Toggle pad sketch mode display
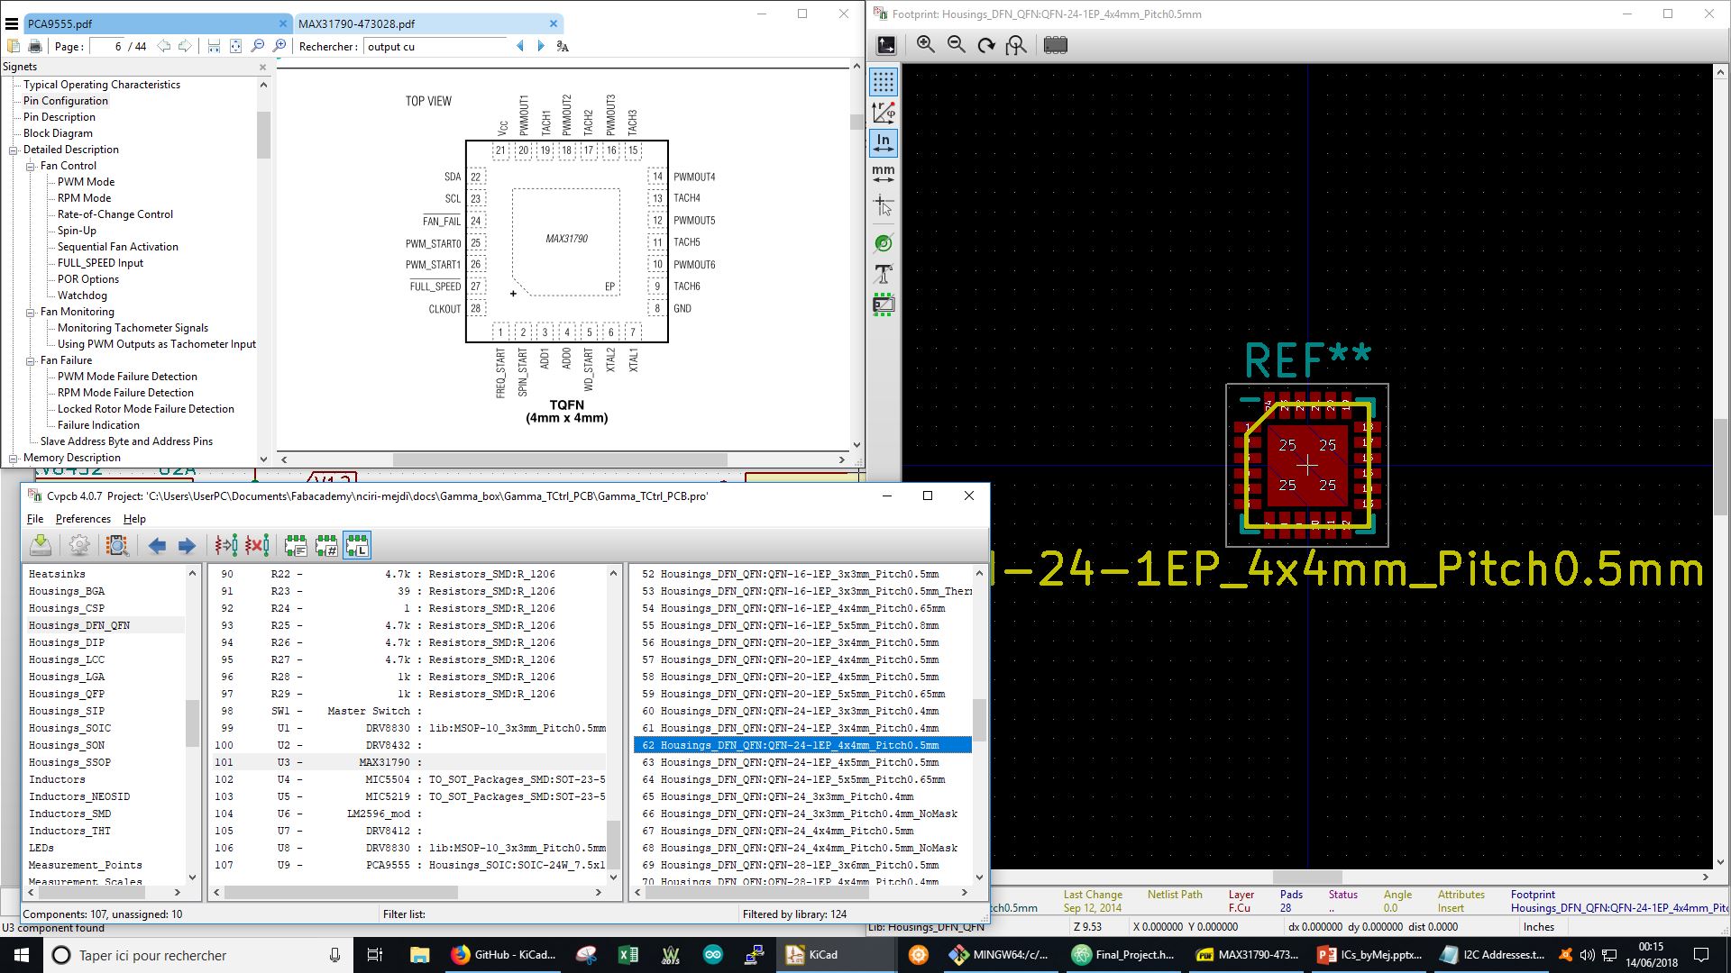 click(x=884, y=243)
